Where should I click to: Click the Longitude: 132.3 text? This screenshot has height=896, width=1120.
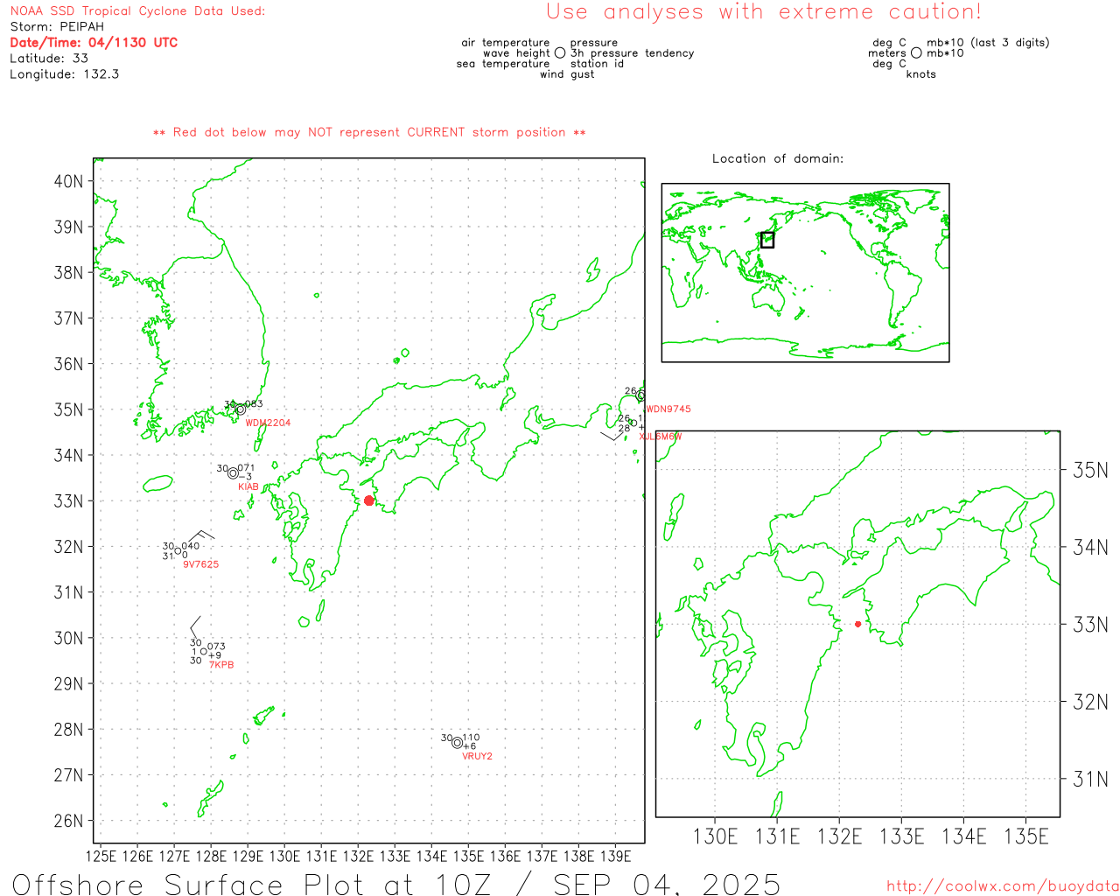65,74
